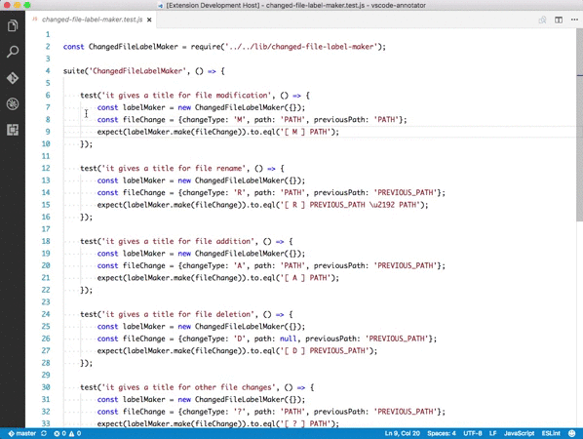This screenshot has width=583, height=439.
Task: Click the '[ M ] PATH' expected string
Action: (x=305, y=132)
